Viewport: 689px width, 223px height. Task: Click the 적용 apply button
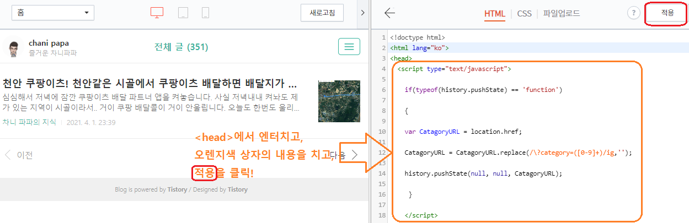(667, 13)
